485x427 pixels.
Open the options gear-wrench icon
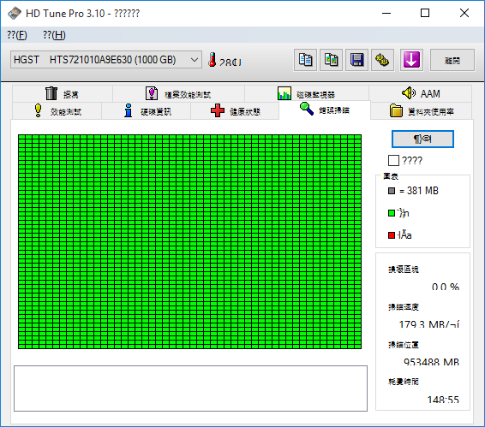[x=382, y=60]
